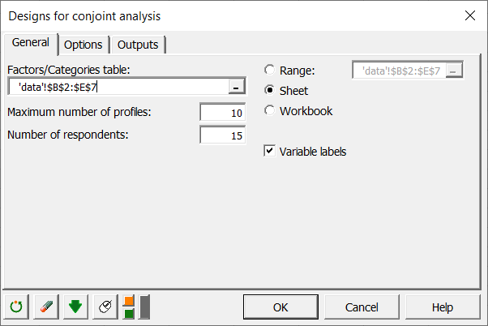Click the Maximum number of profiles field

click(222, 113)
